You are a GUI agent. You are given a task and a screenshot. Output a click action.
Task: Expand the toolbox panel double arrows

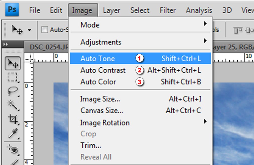coord(6,44)
